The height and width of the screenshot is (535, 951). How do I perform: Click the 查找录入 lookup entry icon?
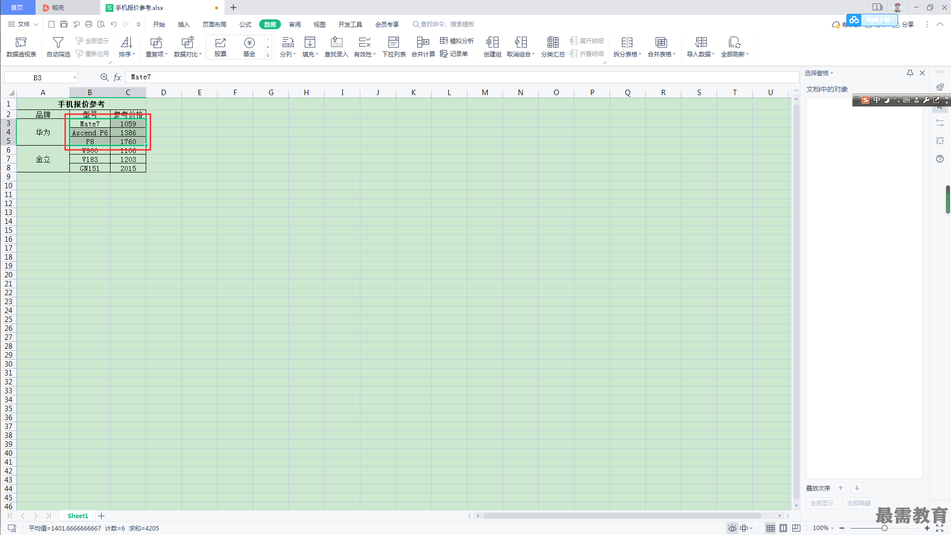coord(336,47)
